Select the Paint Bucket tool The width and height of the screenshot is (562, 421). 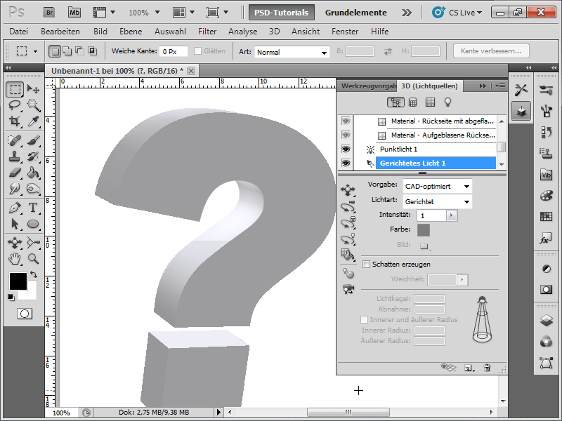(33, 173)
